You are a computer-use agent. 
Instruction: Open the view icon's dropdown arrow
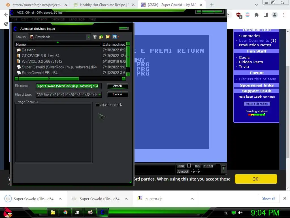coord(118,37)
